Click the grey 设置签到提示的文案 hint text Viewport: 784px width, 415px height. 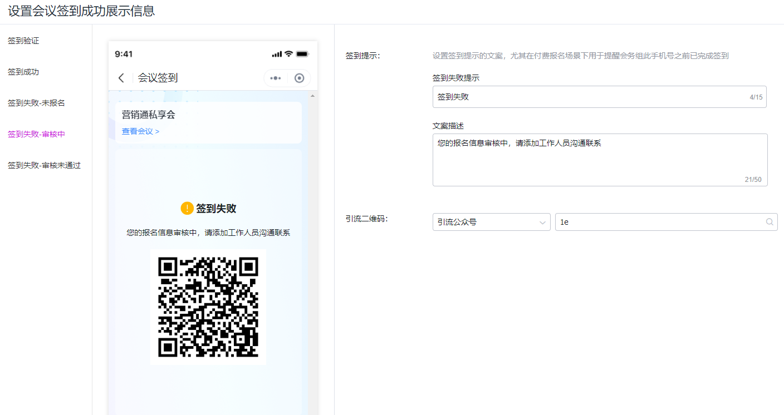(581, 56)
